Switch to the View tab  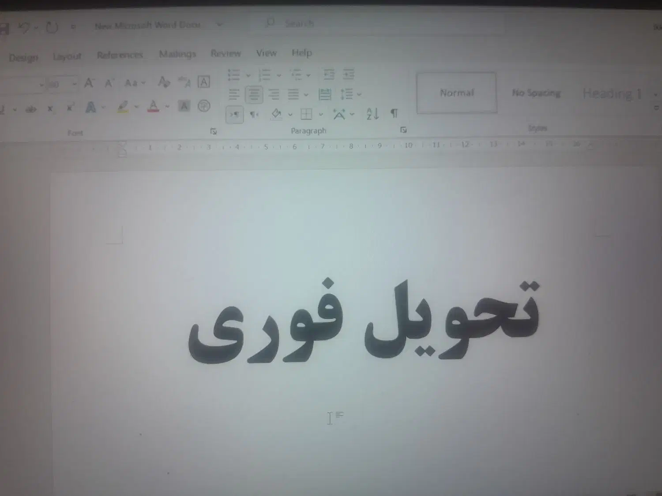266,53
